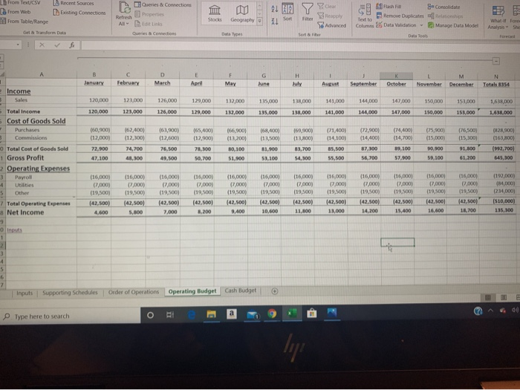The height and width of the screenshot is (390, 520).
Task: Click the January column heading cell
Action: point(94,82)
